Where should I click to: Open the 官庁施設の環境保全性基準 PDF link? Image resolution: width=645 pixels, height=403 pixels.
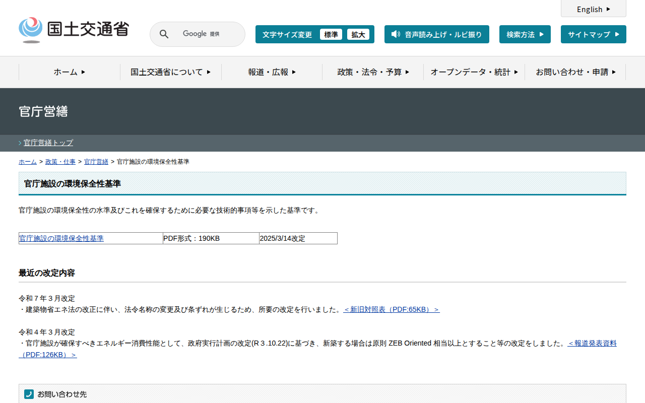pyautogui.click(x=61, y=238)
